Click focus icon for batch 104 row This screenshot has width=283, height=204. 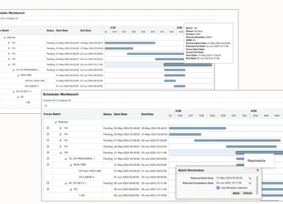pyautogui.click(x=48, y=134)
